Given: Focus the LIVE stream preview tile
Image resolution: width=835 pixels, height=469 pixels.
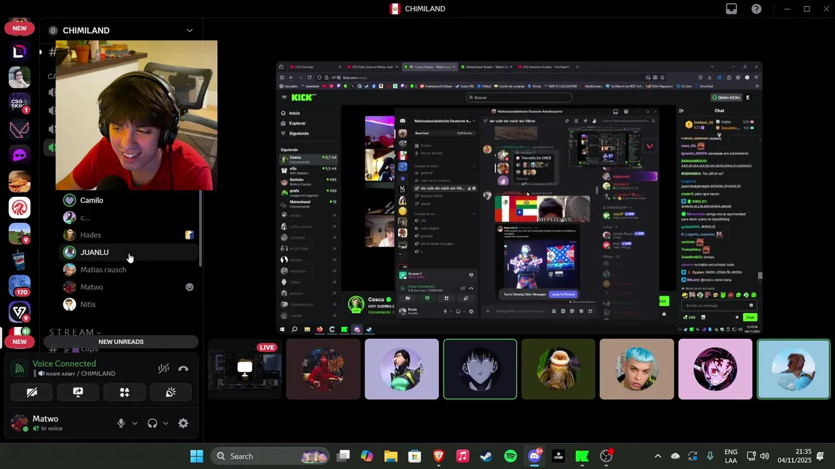Looking at the screenshot, I should coord(245,369).
